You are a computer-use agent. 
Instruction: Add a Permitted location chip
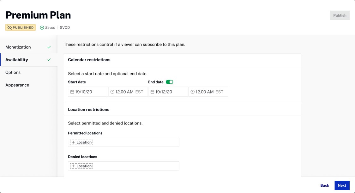(81, 142)
